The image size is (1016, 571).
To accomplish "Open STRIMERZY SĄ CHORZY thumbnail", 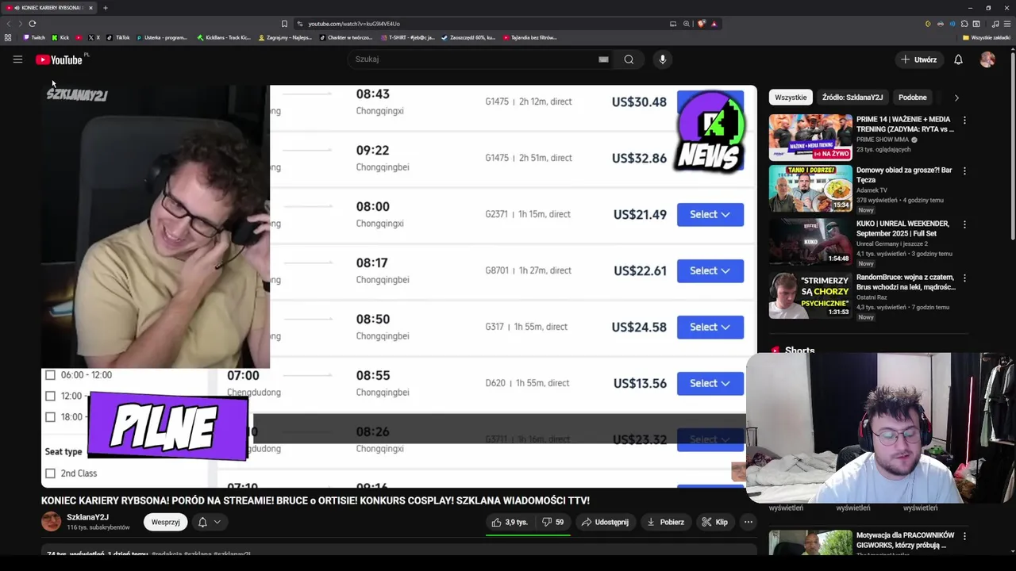I will pyautogui.click(x=810, y=296).
